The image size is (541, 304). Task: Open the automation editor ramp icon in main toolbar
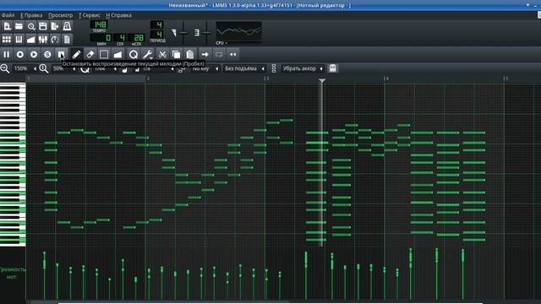(x=31, y=40)
